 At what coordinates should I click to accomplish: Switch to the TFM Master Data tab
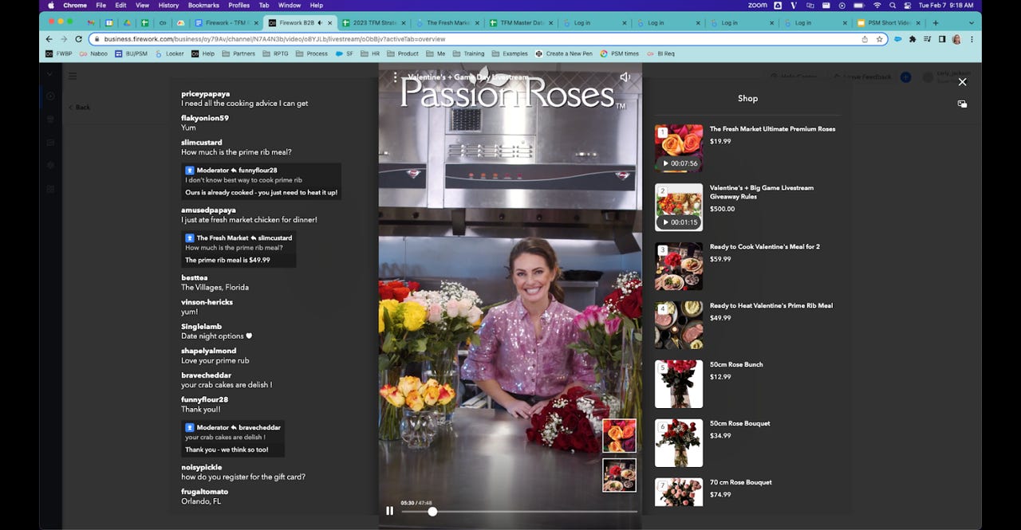(x=517, y=23)
